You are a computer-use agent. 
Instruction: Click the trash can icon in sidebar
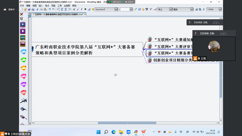21,18
